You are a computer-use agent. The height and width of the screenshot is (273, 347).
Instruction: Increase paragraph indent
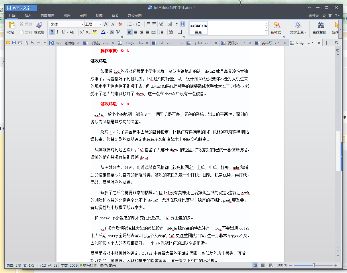pyautogui.click(x=154, y=24)
